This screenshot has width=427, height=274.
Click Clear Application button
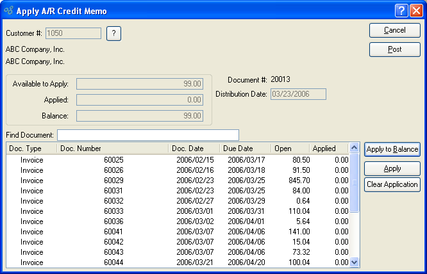(392, 185)
